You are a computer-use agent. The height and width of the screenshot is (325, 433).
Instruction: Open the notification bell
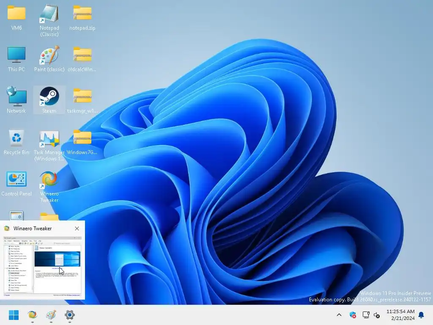pyautogui.click(x=422, y=315)
